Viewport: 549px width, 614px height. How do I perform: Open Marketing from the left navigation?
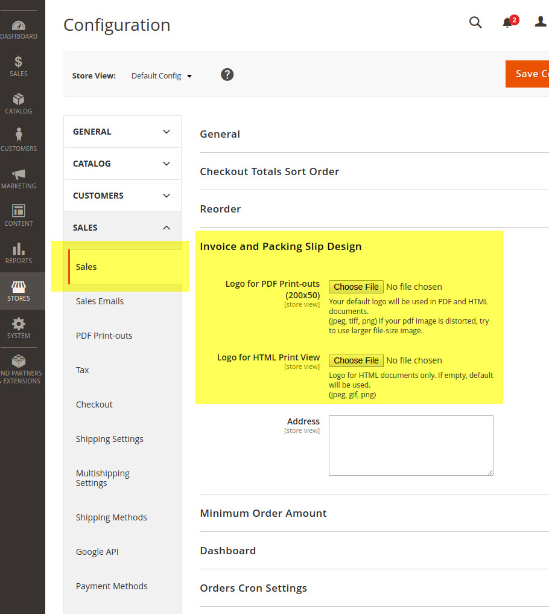(19, 176)
